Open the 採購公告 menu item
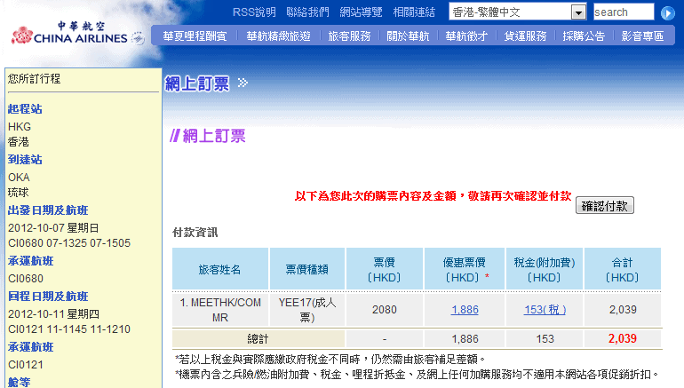Viewport: 684px width, 388px height. point(584,36)
